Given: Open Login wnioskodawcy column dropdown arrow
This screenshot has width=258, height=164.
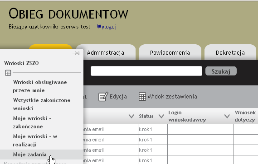Looking at the screenshot, I should click(x=227, y=116).
